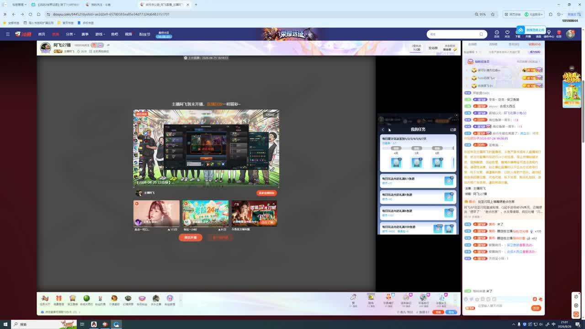This screenshot has width=585, height=329.
Task: Go to 首页 in the Douyu navigation
Action: (x=42, y=34)
